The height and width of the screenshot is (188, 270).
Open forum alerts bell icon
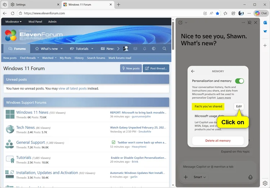tap(144, 49)
